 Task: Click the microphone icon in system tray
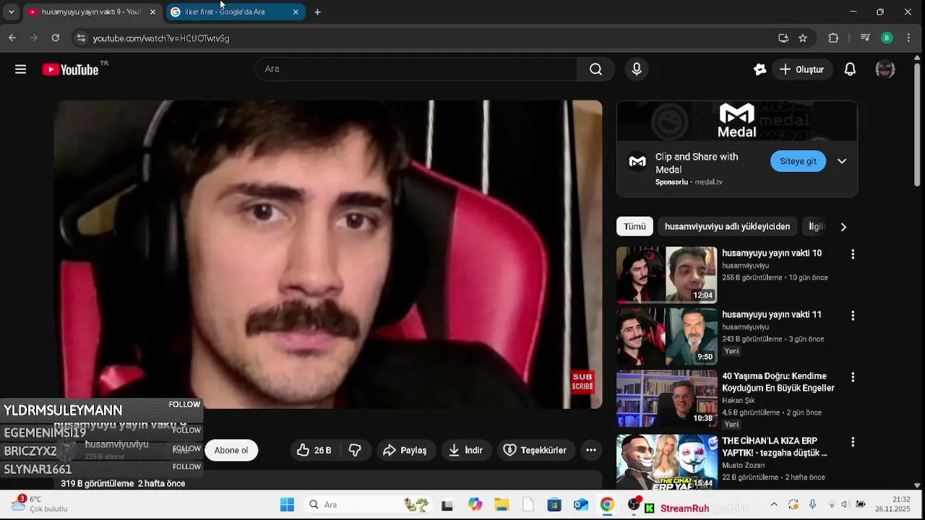tap(812, 505)
